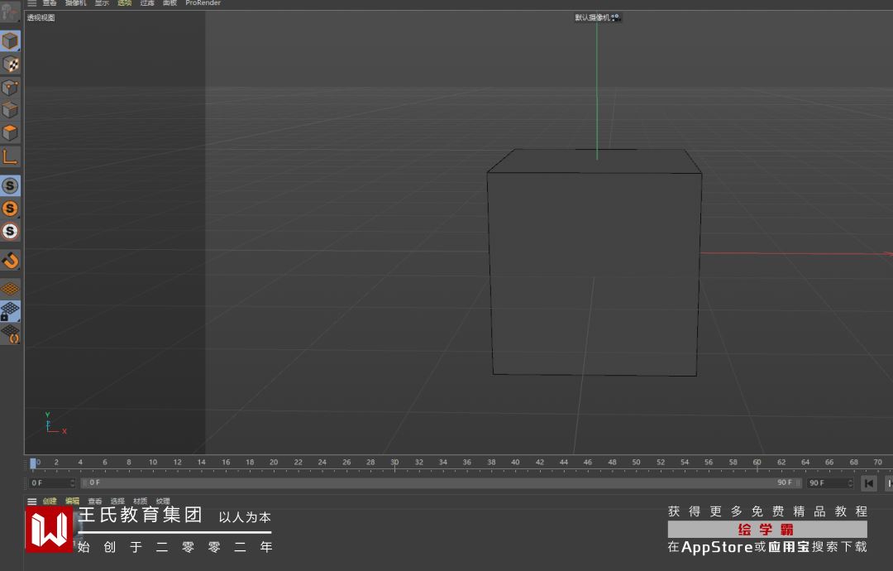Activate Polygons mode orange-faced cube

point(10,132)
